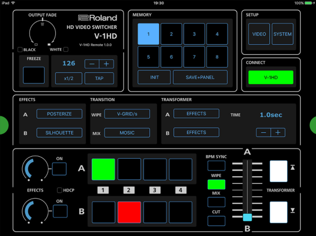Click the A/B fader handle
This screenshot has width=316, height=236.
[247, 217]
